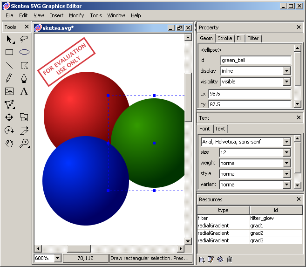Click the apply resource icon
Image resolution: width=306 pixels, height=267 pixels.
[x=220, y=259]
